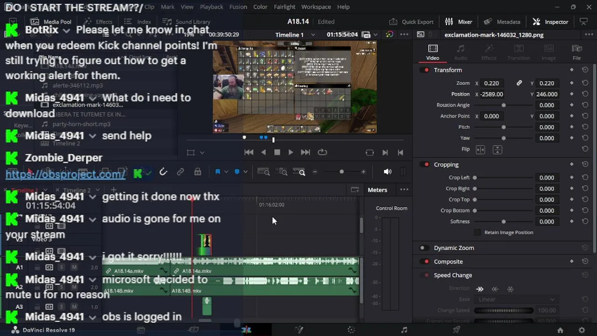
Task: Click full extent zoom icon
Action: pyautogui.click(x=264, y=172)
